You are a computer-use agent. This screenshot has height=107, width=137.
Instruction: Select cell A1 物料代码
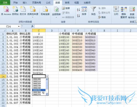13,34
